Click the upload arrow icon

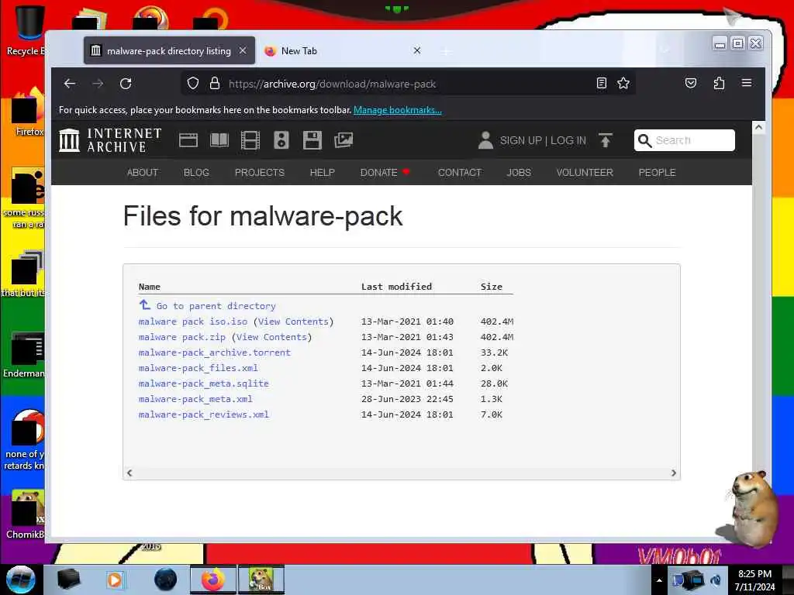(x=606, y=140)
